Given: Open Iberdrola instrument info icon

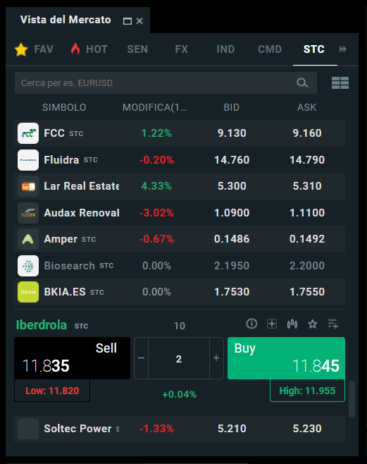Looking at the screenshot, I should [x=251, y=324].
